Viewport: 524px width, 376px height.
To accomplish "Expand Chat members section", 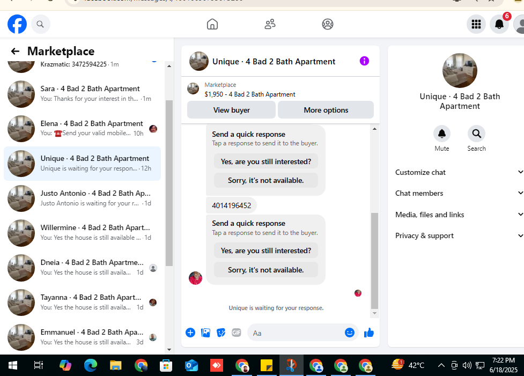I will (459, 193).
